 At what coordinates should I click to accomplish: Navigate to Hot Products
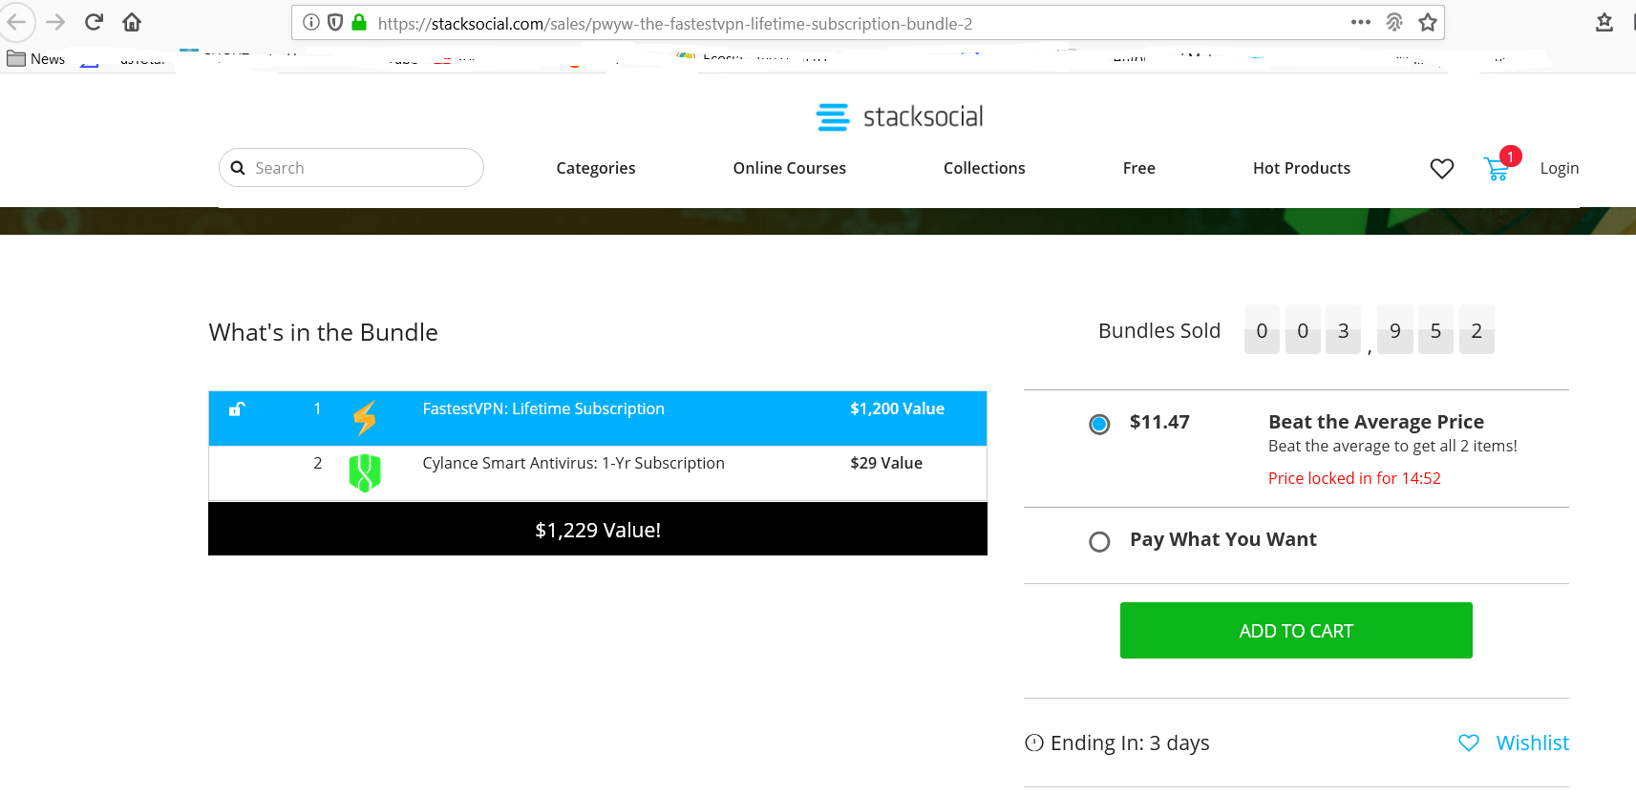coord(1302,168)
